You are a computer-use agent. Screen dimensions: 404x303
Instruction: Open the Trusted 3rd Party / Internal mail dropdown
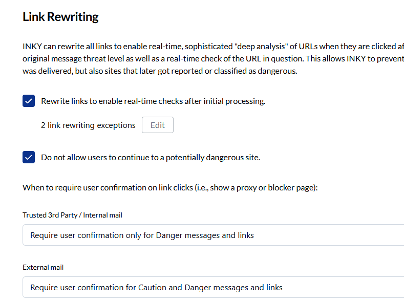point(213,235)
